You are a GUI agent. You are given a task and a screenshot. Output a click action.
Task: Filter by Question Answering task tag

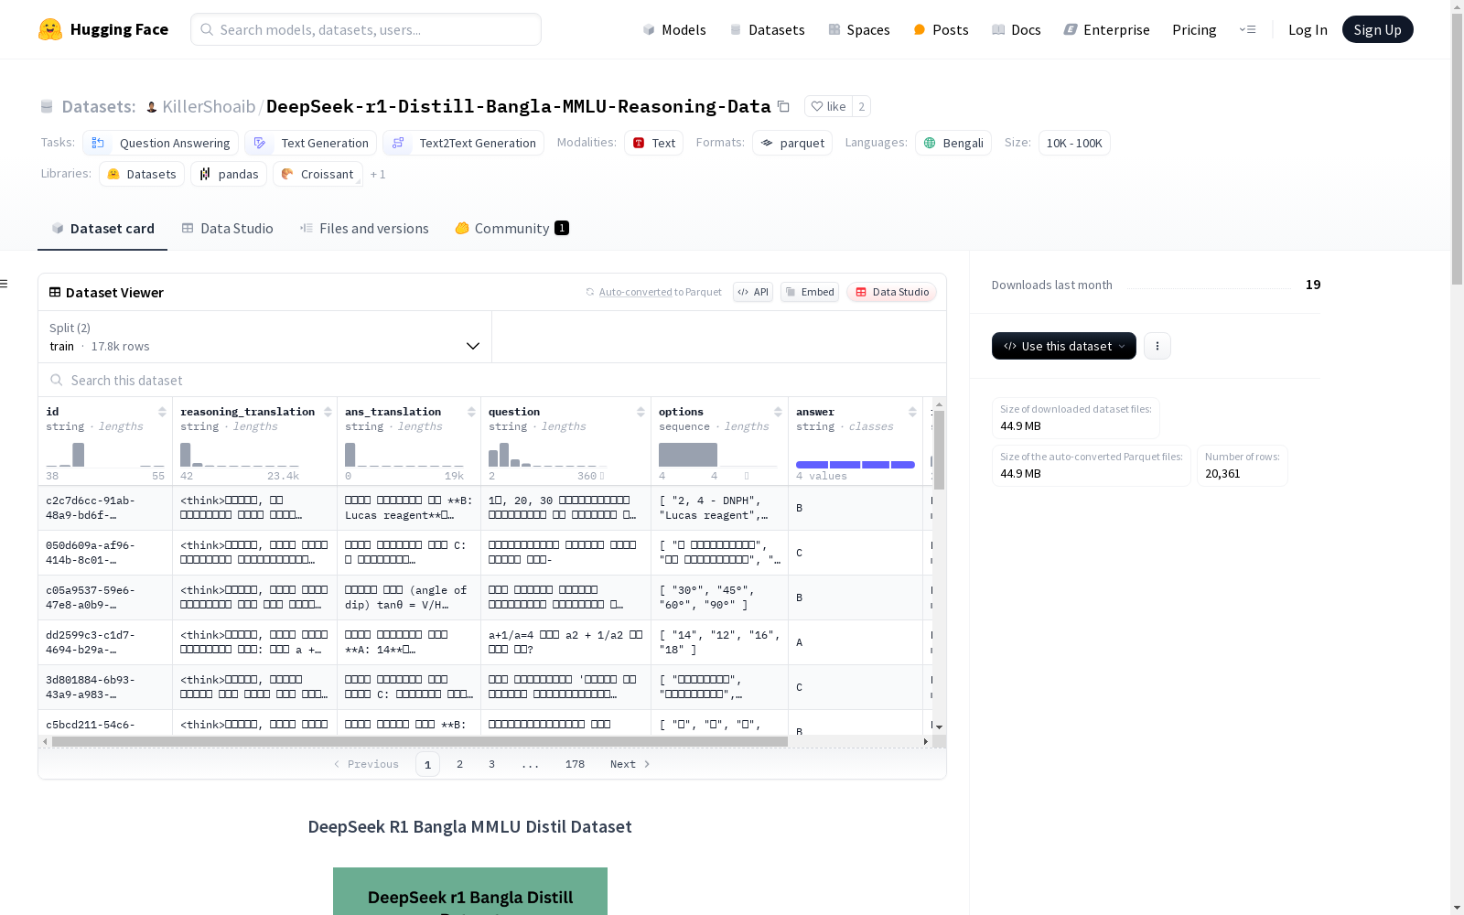pos(161,143)
